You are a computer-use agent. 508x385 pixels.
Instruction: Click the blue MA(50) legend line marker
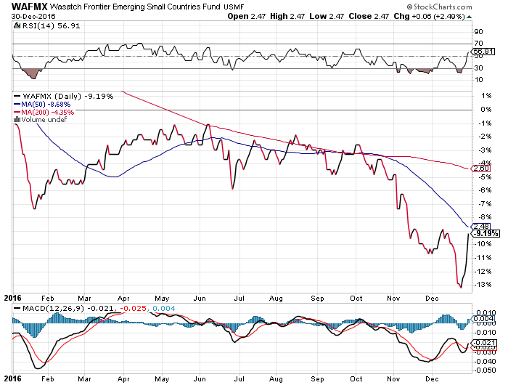(x=18, y=104)
